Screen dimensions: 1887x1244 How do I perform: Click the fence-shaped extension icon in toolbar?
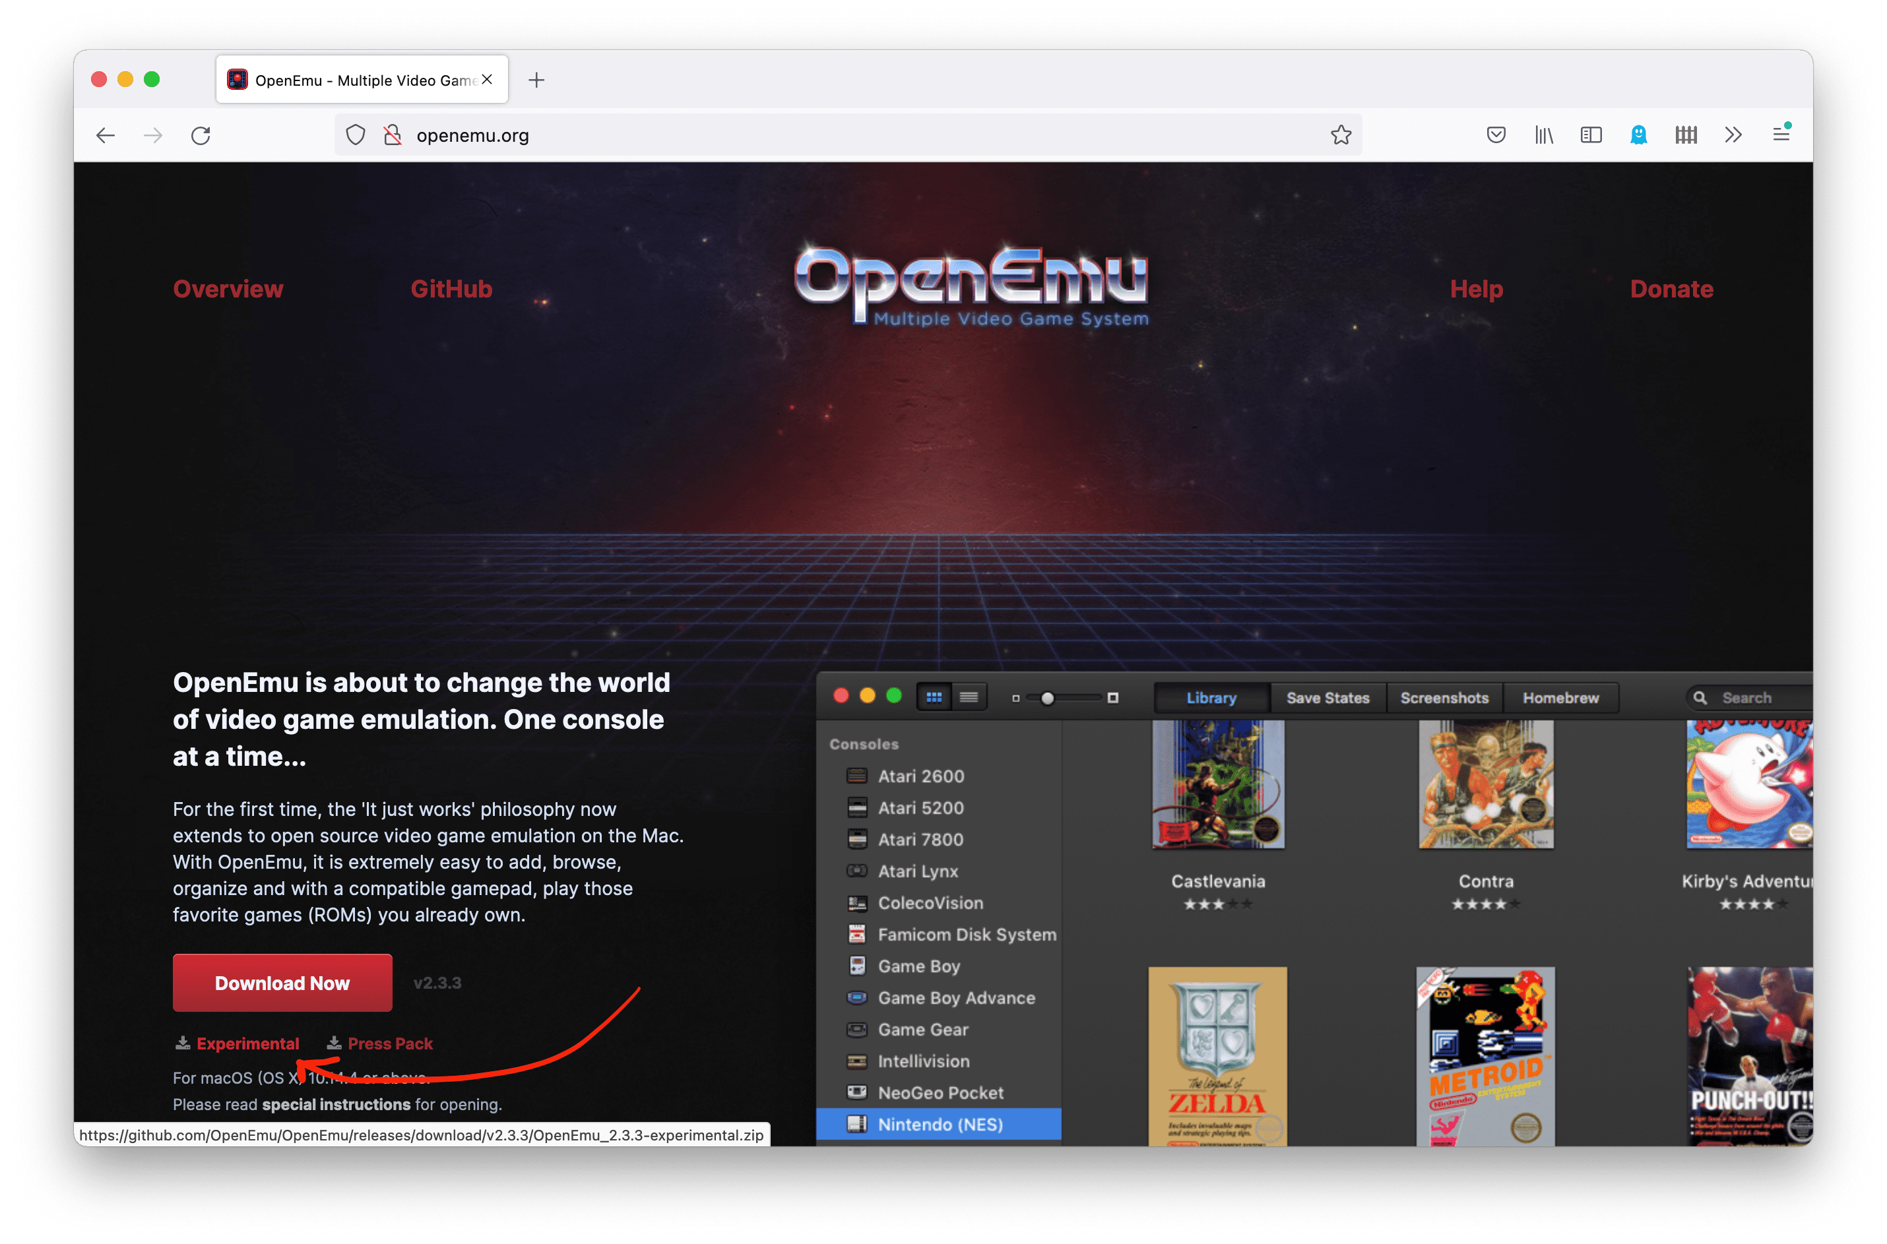coord(1686,135)
